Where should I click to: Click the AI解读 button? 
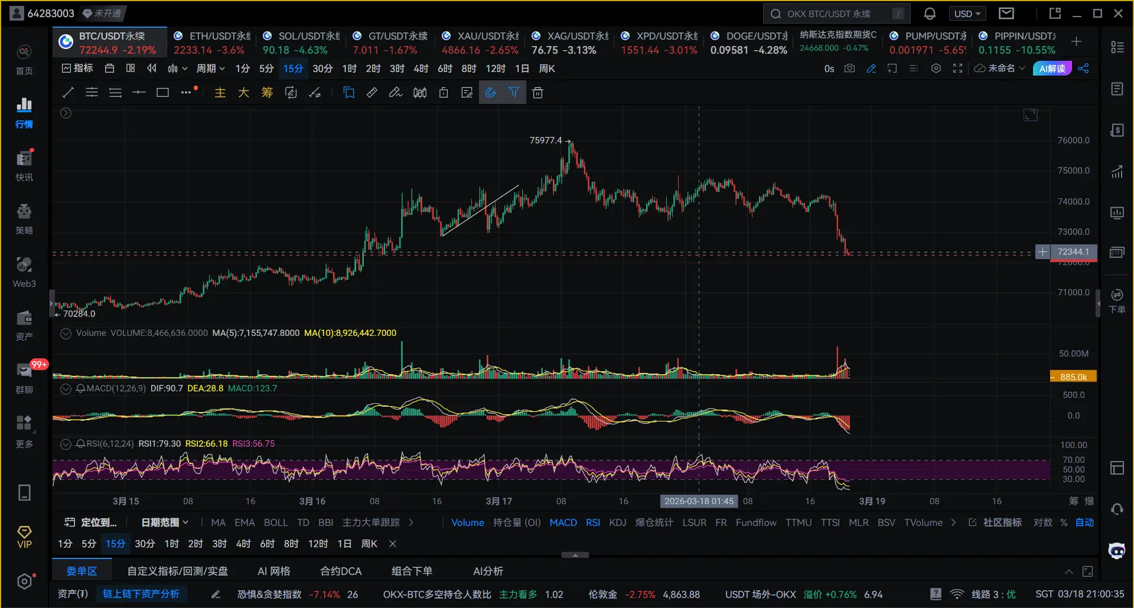(x=1052, y=68)
